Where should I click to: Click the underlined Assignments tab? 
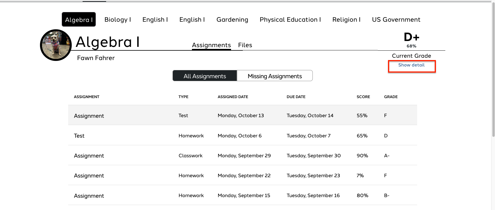(211, 45)
